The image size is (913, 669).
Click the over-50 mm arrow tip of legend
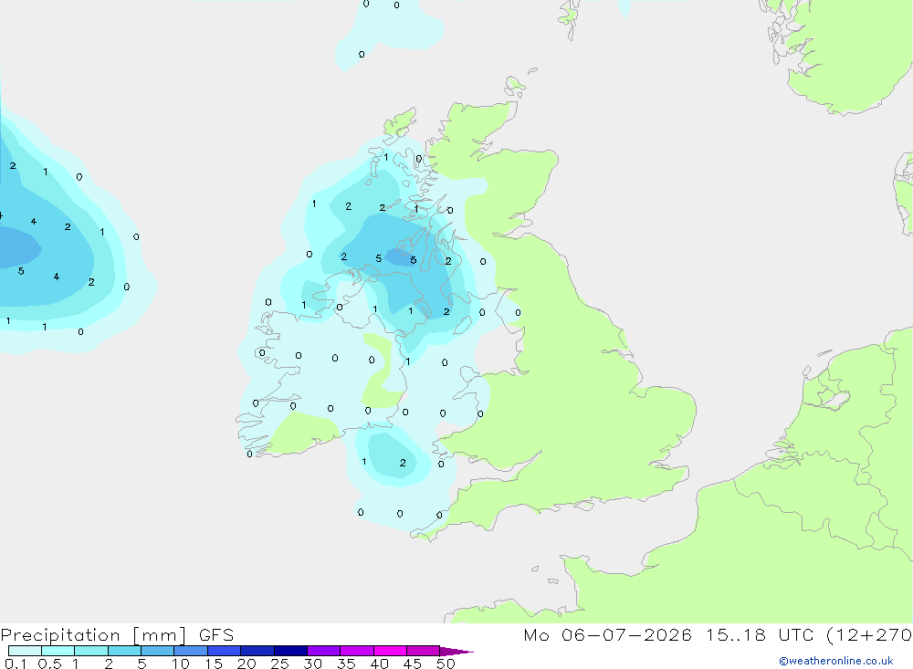(456, 651)
